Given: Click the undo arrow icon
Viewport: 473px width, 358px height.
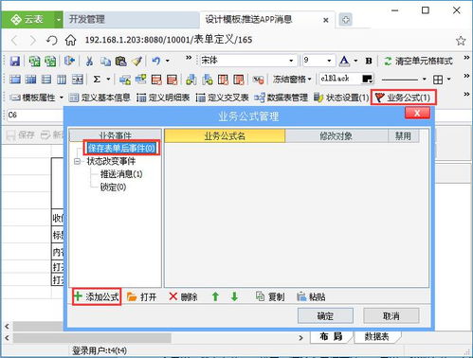Looking at the screenshot, I should pos(156,61).
